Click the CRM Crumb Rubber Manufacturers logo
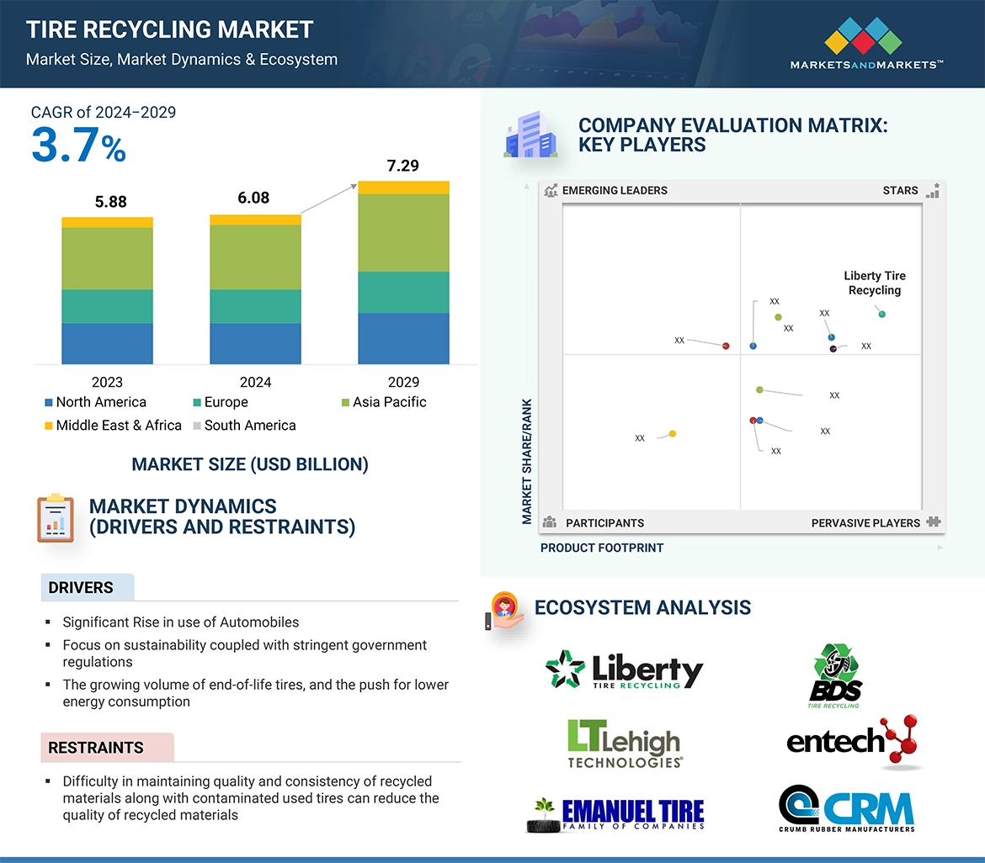 (846, 808)
